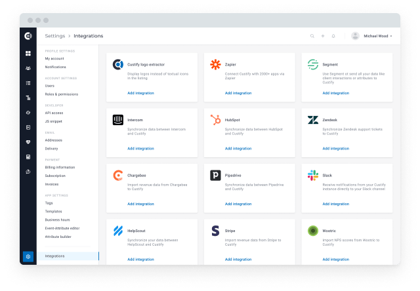Image resolution: width=420 pixels, height=291 pixels.
Task: Click the Stripe logo icon
Action: [215, 231]
